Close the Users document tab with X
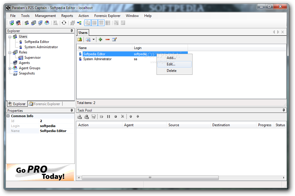 [282, 32]
